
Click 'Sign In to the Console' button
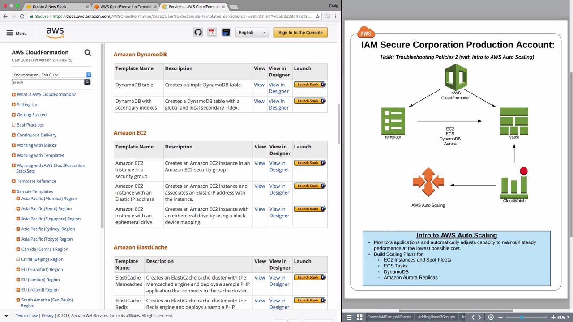coord(300,32)
